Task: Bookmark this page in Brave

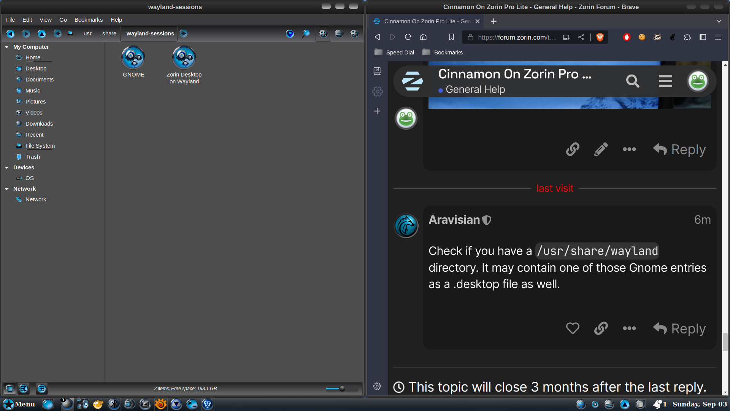Action: pos(451,37)
